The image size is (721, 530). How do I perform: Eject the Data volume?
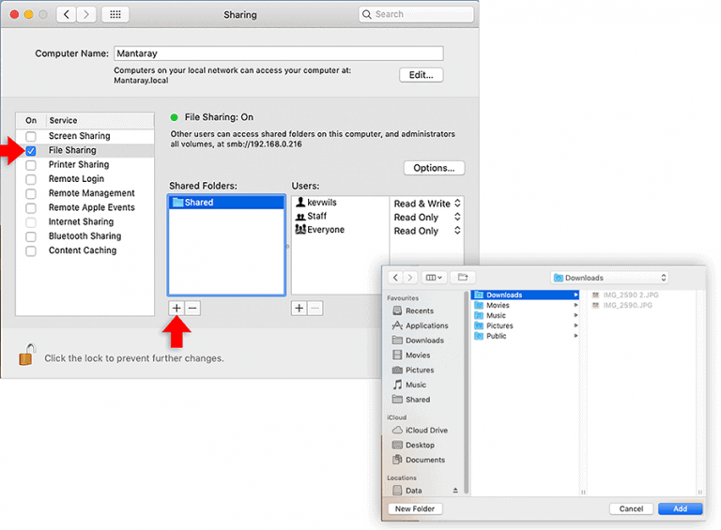point(455,490)
